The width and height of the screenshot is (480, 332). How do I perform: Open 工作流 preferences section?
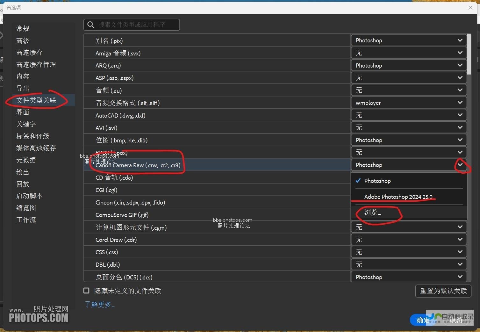pos(26,220)
